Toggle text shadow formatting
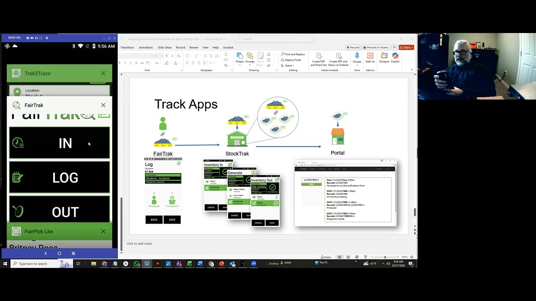This screenshot has height=301, width=536. (136, 63)
